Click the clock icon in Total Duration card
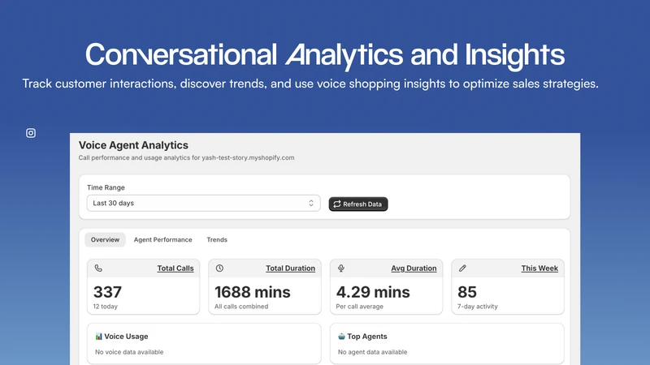This screenshot has height=365, width=650. (219, 268)
